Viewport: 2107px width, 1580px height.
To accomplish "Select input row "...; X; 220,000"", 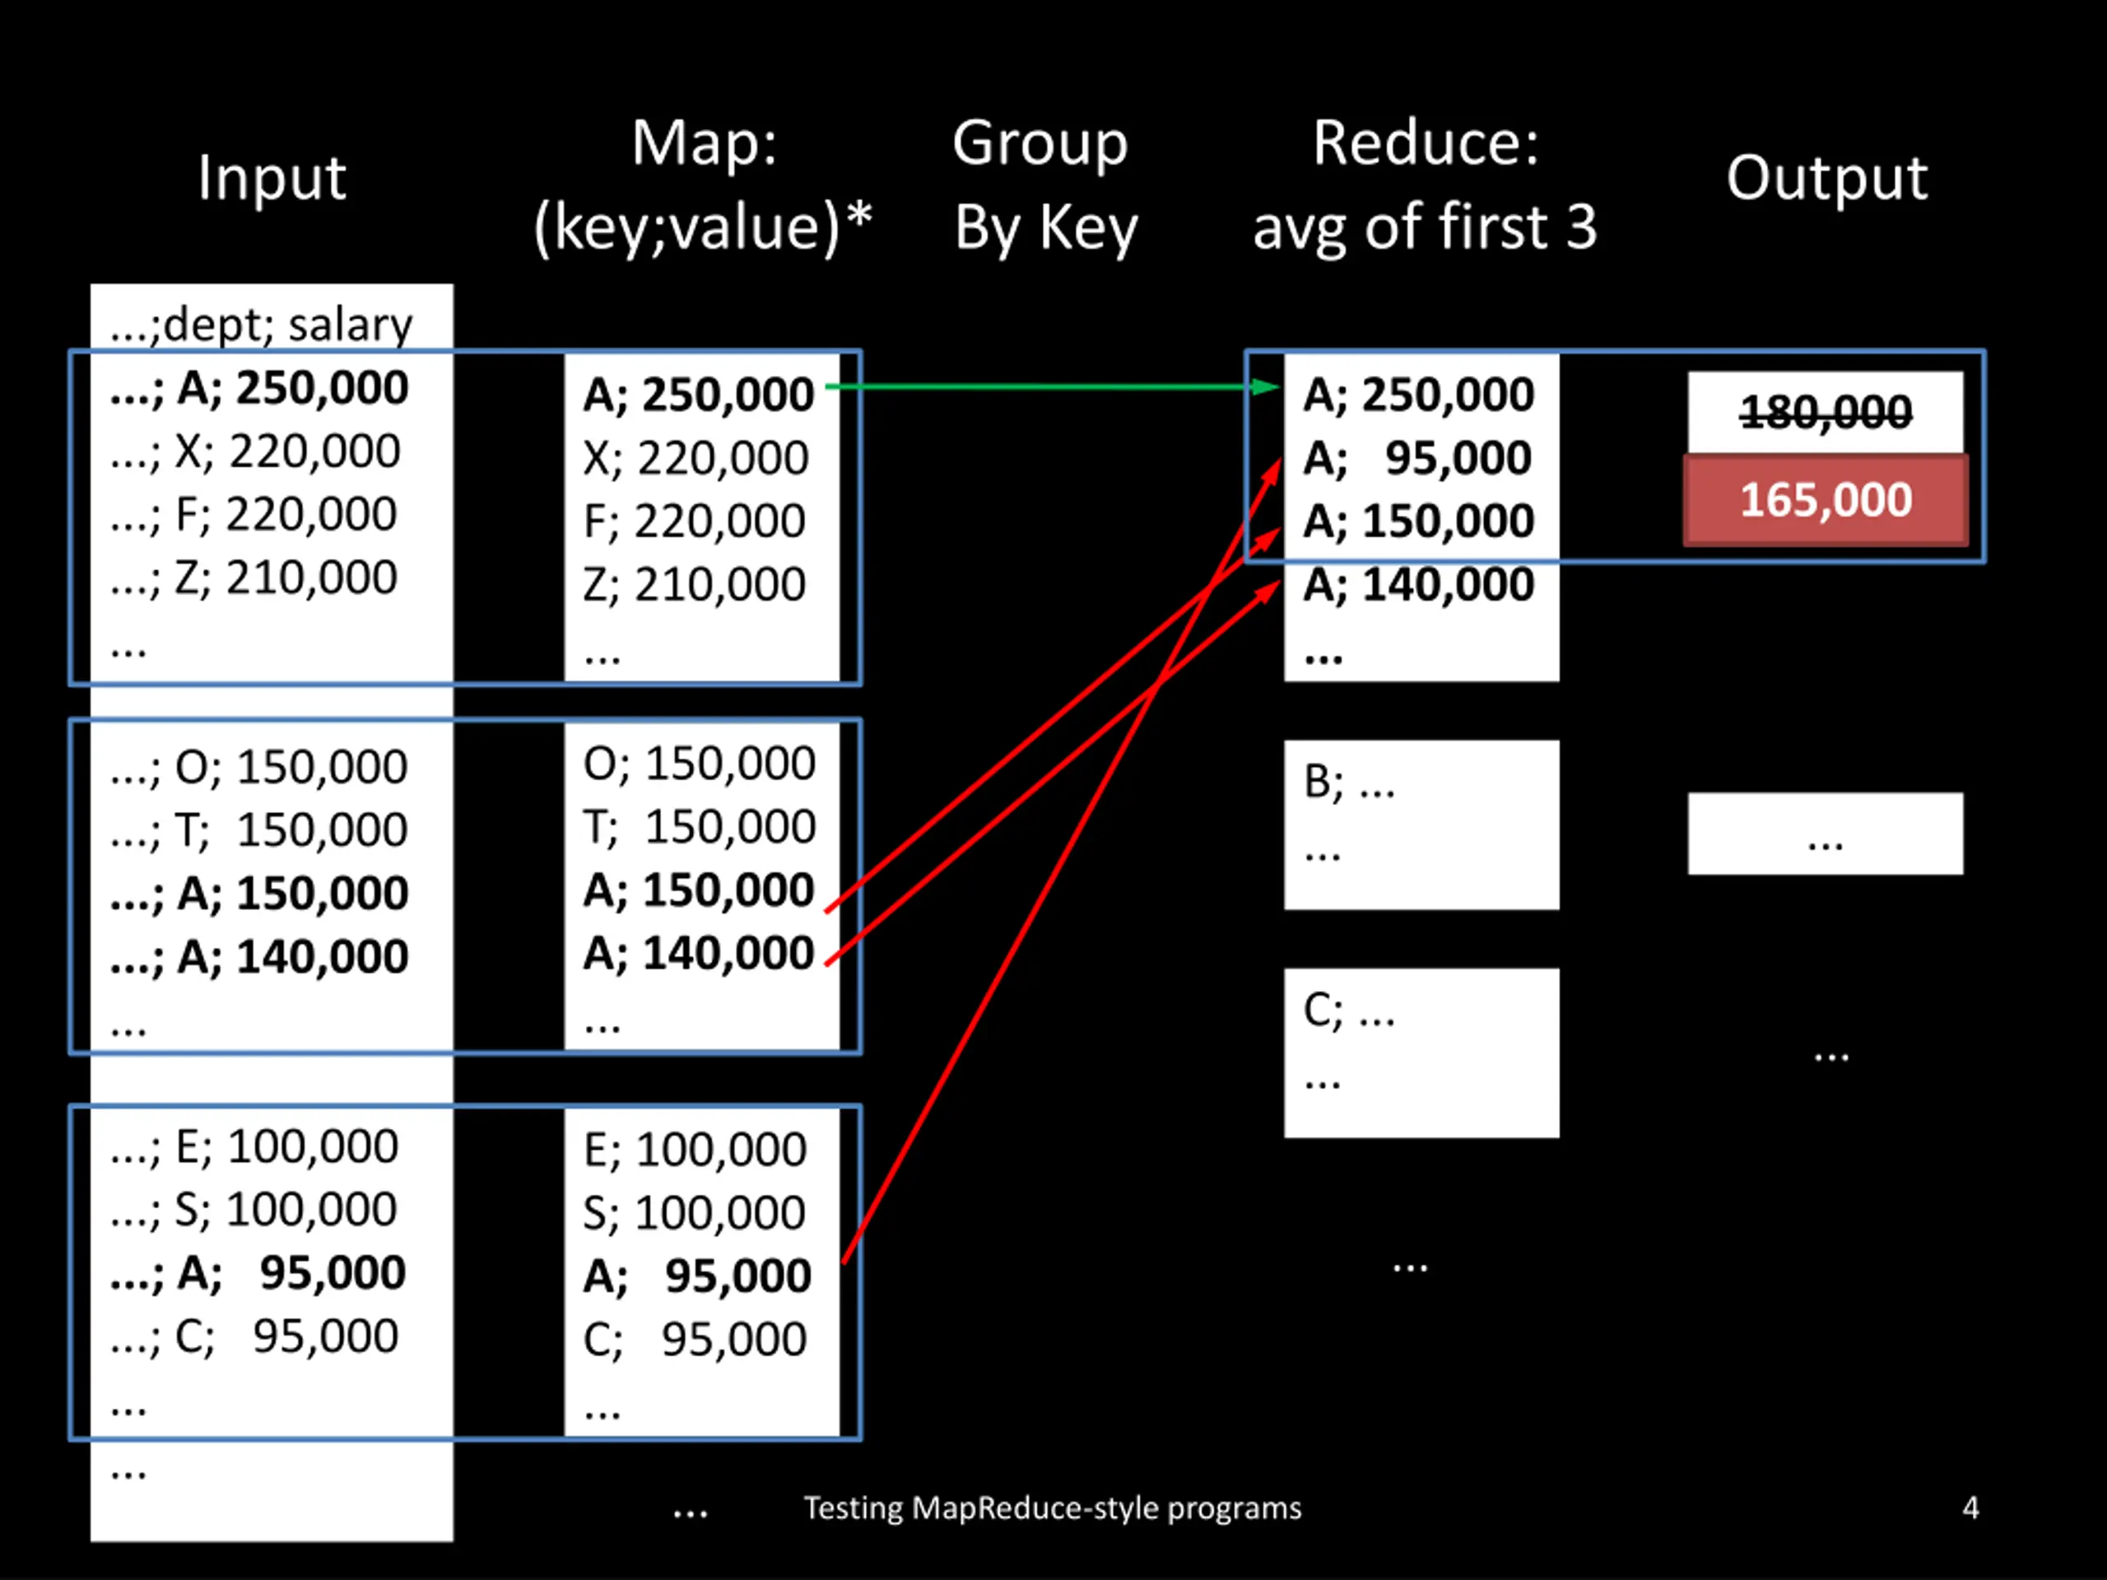I will pyautogui.click(x=255, y=452).
